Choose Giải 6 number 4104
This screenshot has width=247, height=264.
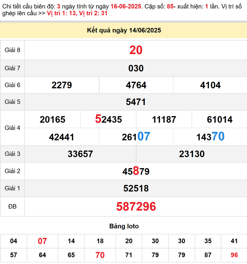[210, 85]
